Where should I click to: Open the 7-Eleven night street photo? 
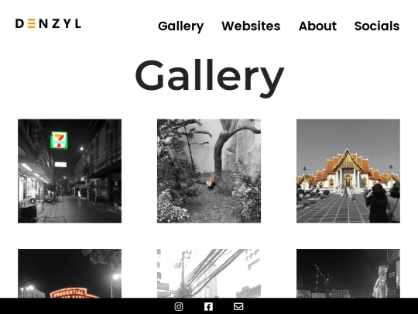pyautogui.click(x=70, y=171)
